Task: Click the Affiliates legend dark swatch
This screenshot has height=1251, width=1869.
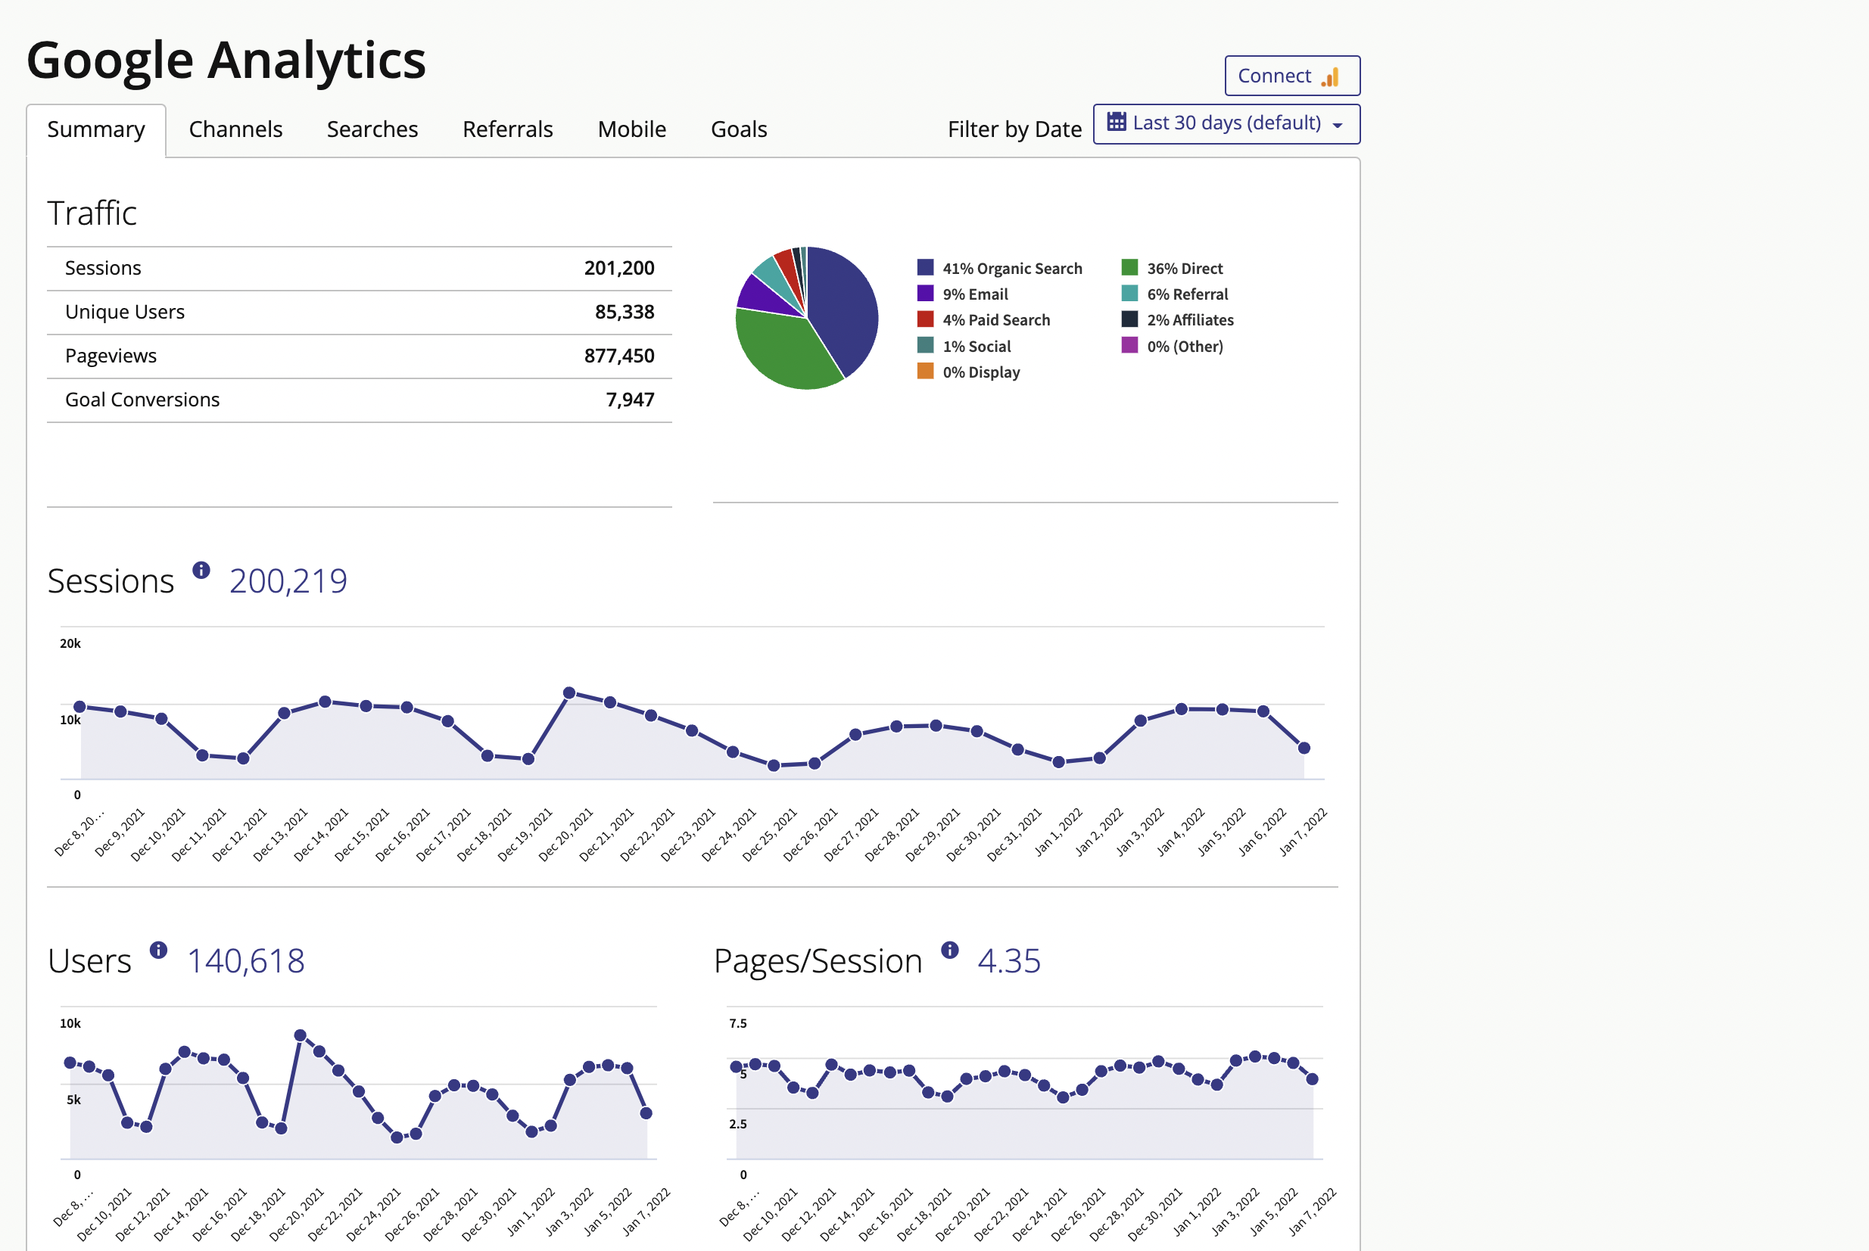Action: click(1129, 319)
